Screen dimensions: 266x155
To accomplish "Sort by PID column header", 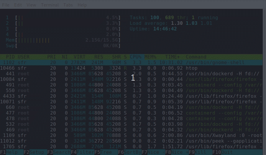I will (10, 57).
